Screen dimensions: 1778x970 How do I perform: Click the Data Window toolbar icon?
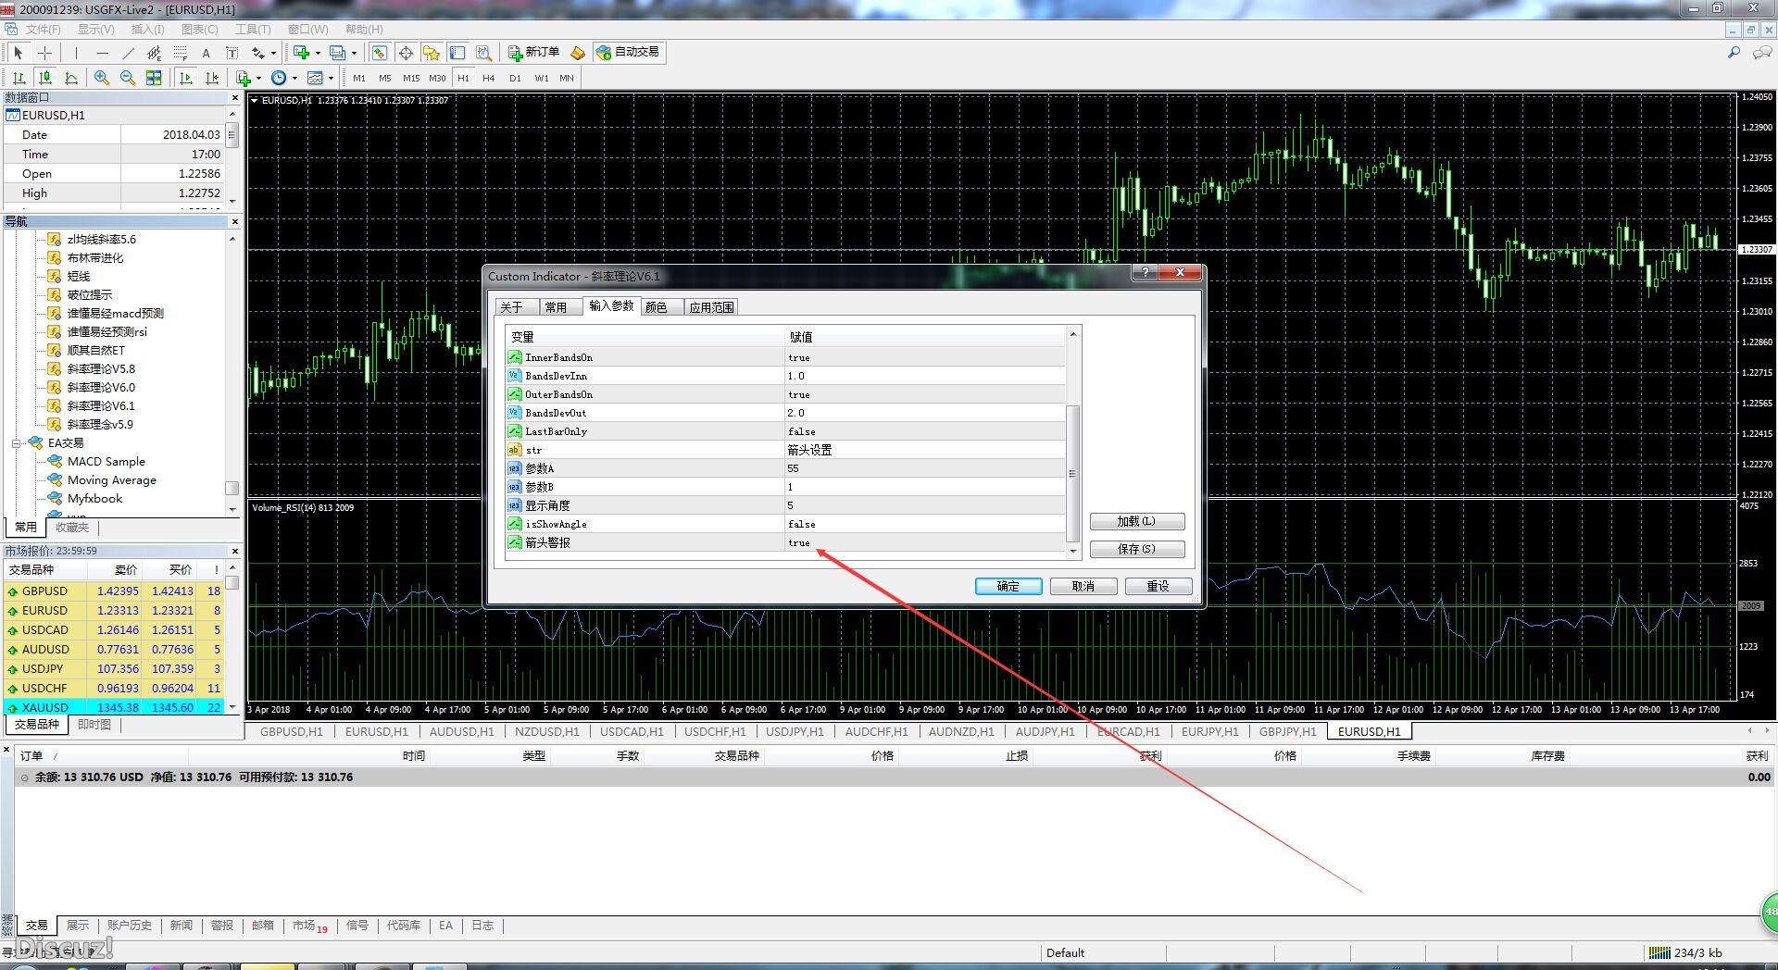pos(406,53)
